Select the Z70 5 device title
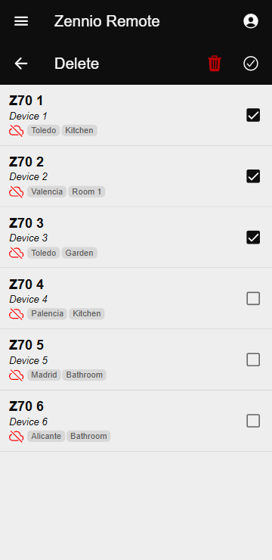The image size is (272, 560). [x=26, y=345]
